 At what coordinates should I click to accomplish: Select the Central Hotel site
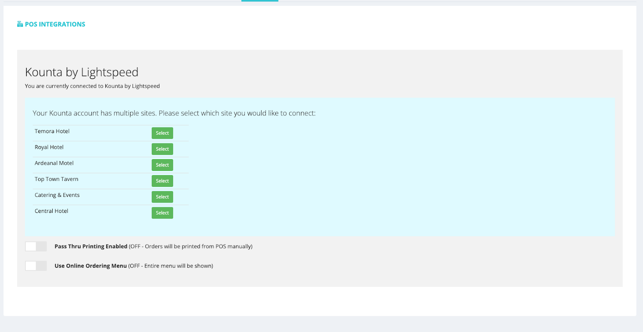point(162,213)
